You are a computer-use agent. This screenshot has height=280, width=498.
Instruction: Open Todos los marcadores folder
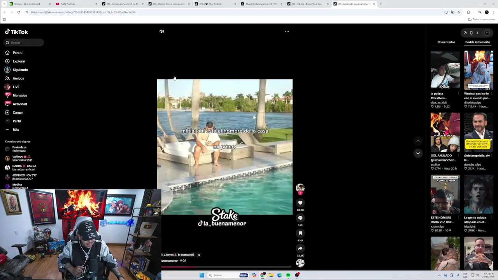[x=481, y=19]
